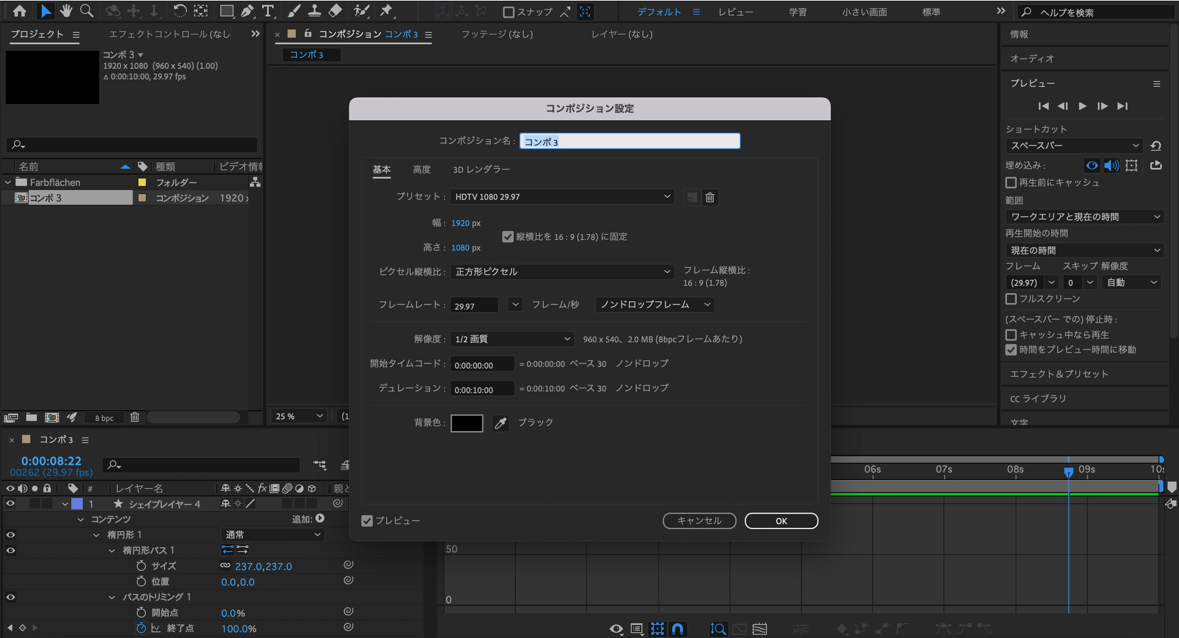The width and height of the screenshot is (1179, 638).
Task: Play the preview
Action: (1082, 106)
